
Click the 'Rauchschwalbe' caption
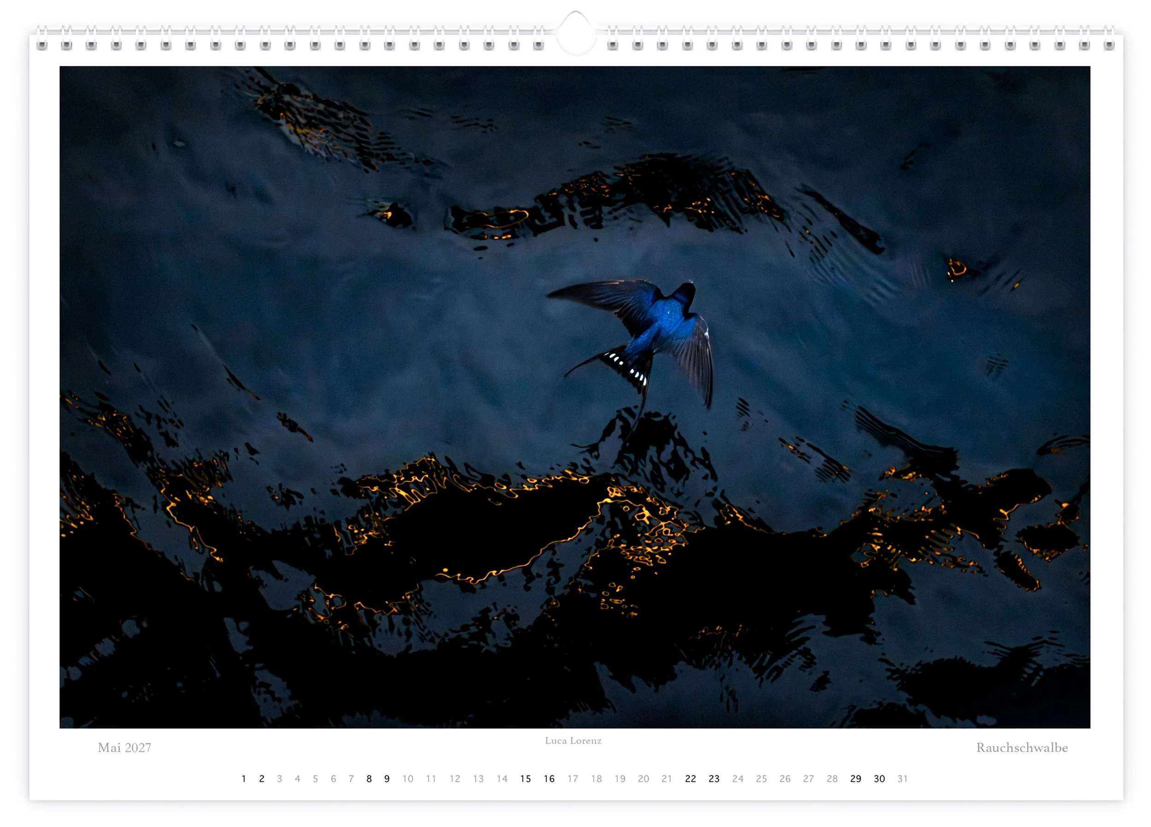[x=1022, y=747]
